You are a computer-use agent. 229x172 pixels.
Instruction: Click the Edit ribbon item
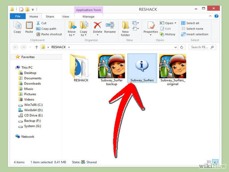[166, 29]
